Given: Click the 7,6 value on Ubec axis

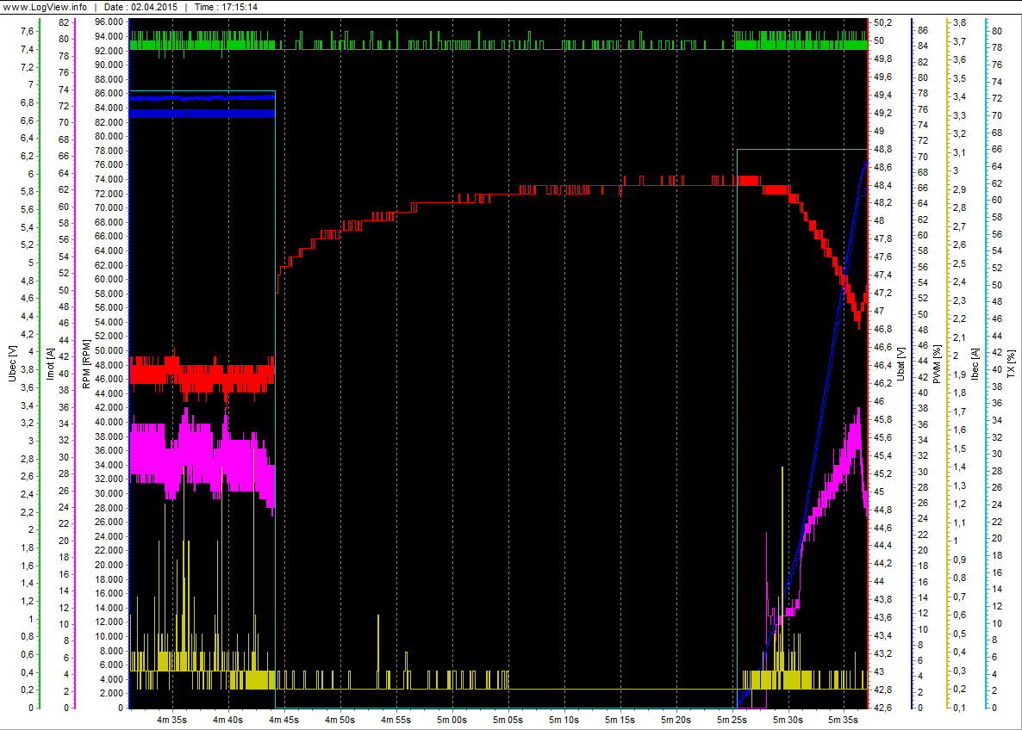Looking at the screenshot, I should [x=28, y=31].
